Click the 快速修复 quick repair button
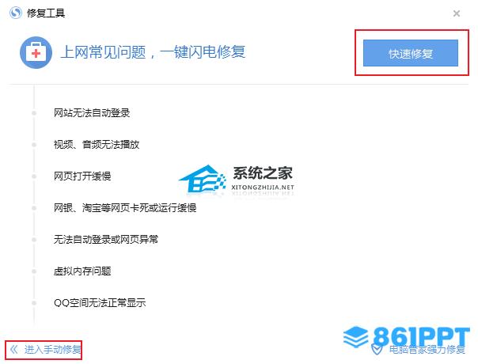Screen dimensions: 478x364 coord(410,53)
